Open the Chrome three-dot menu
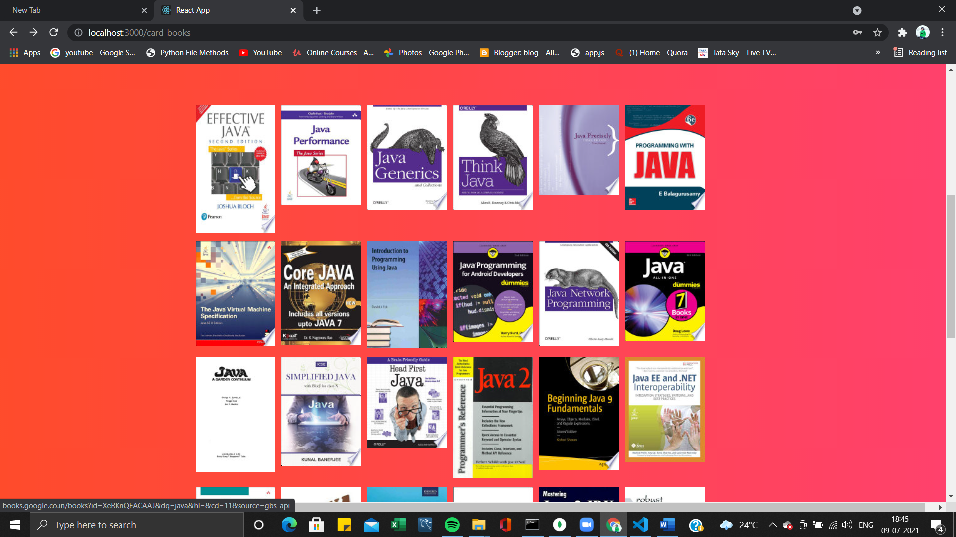The width and height of the screenshot is (956, 537). [x=942, y=32]
